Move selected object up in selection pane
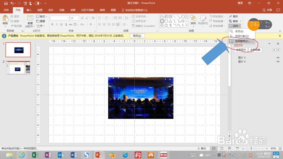The width and height of the screenshot is (283, 159). click(x=274, y=50)
